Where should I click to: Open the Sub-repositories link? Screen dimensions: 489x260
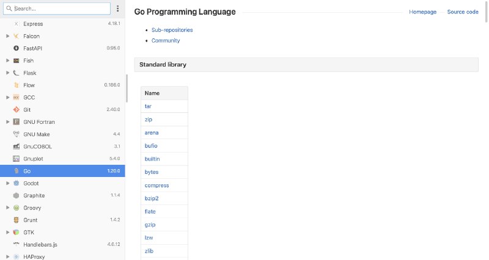pyautogui.click(x=172, y=30)
